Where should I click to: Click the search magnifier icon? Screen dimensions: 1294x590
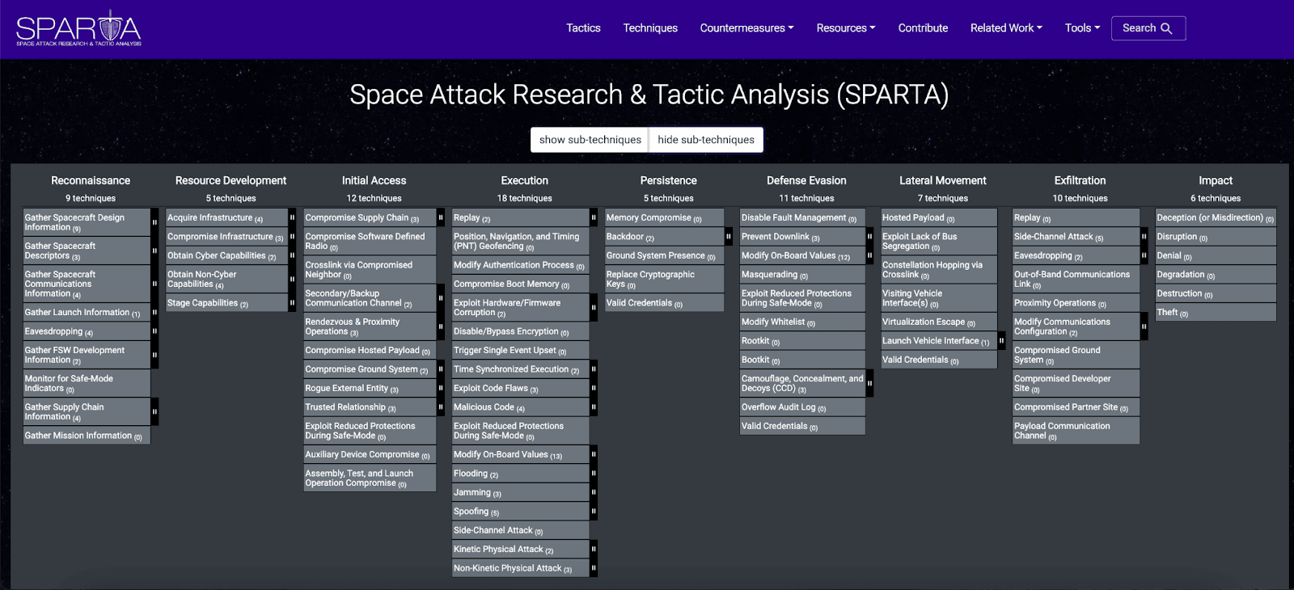tap(1166, 28)
